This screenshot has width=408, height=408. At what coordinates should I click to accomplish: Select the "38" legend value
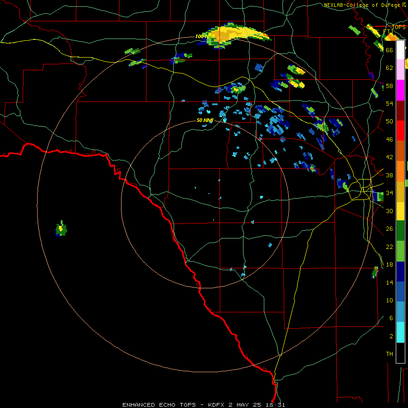click(x=389, y=175)
